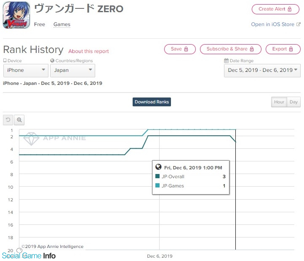
Task: Click the globe icon beside Countries/Regions
Action: (52, 61)
